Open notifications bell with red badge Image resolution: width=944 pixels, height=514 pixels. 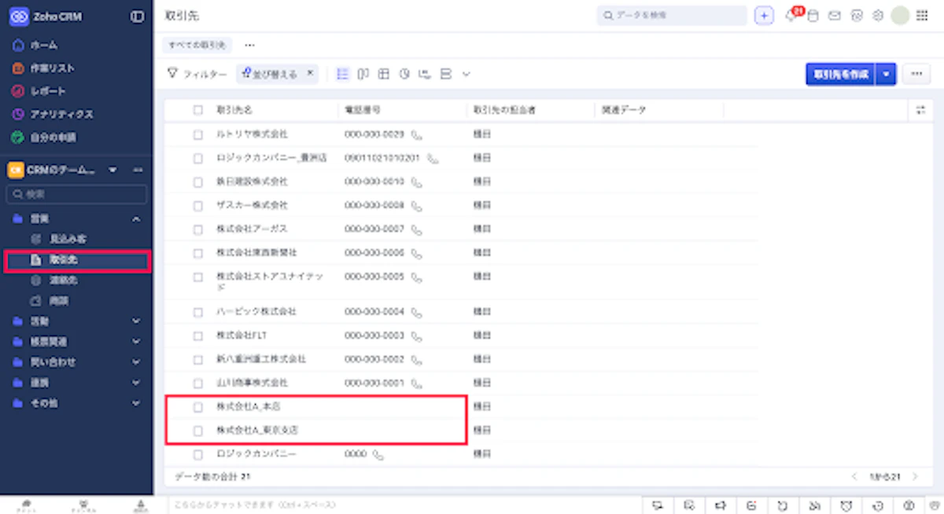[x=791, y=16]
